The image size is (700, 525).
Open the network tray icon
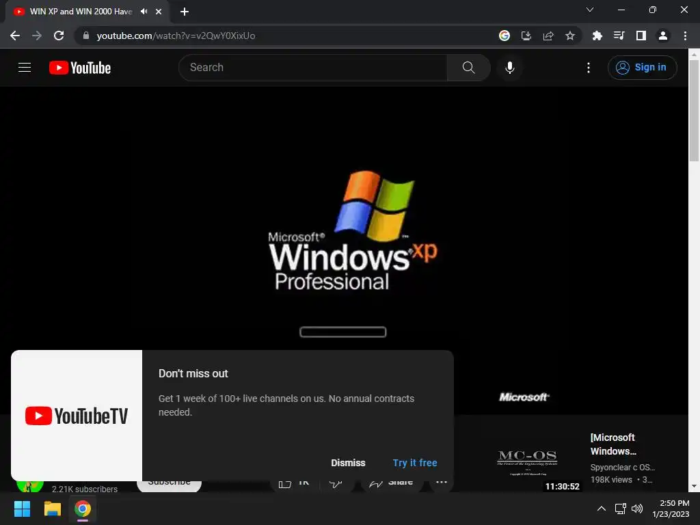[620, 509]
